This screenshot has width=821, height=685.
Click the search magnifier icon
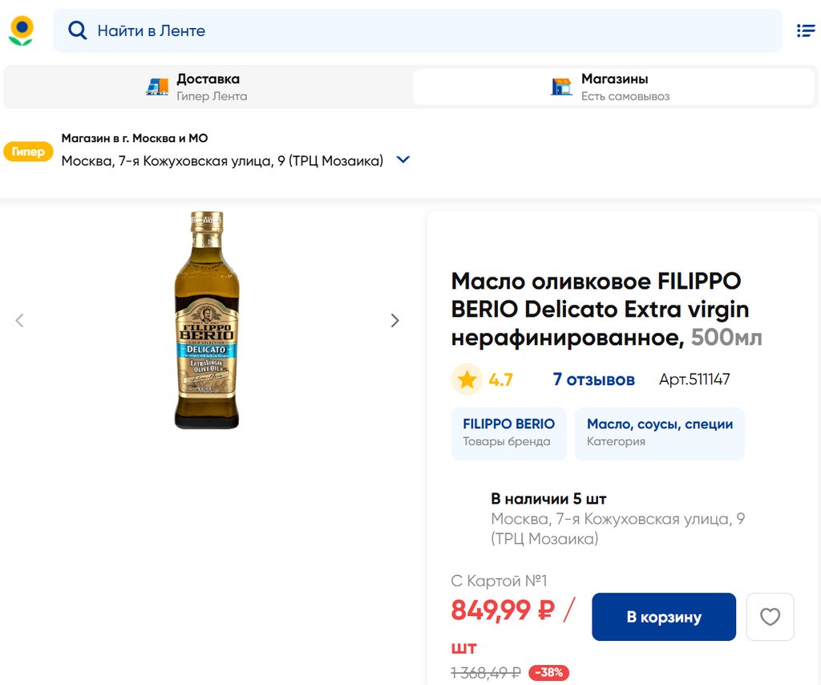coord(77,30)
